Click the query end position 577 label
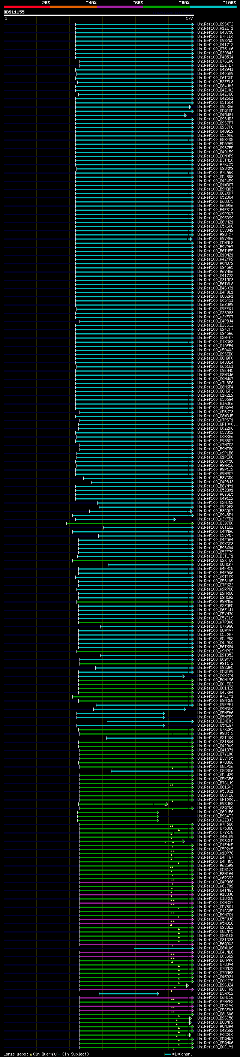240x1057 pixels. [189, 18]
